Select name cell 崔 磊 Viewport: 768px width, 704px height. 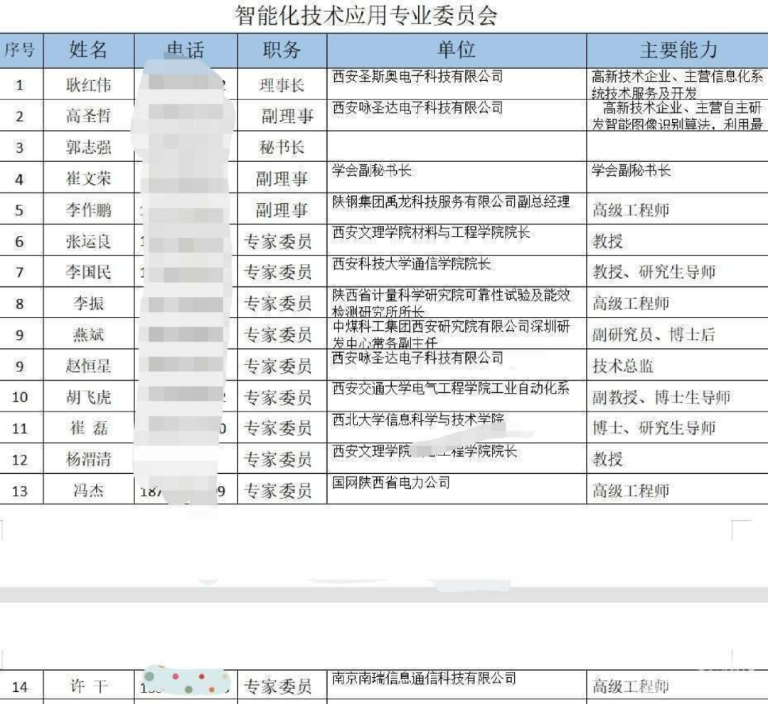[x=89, y=428]
